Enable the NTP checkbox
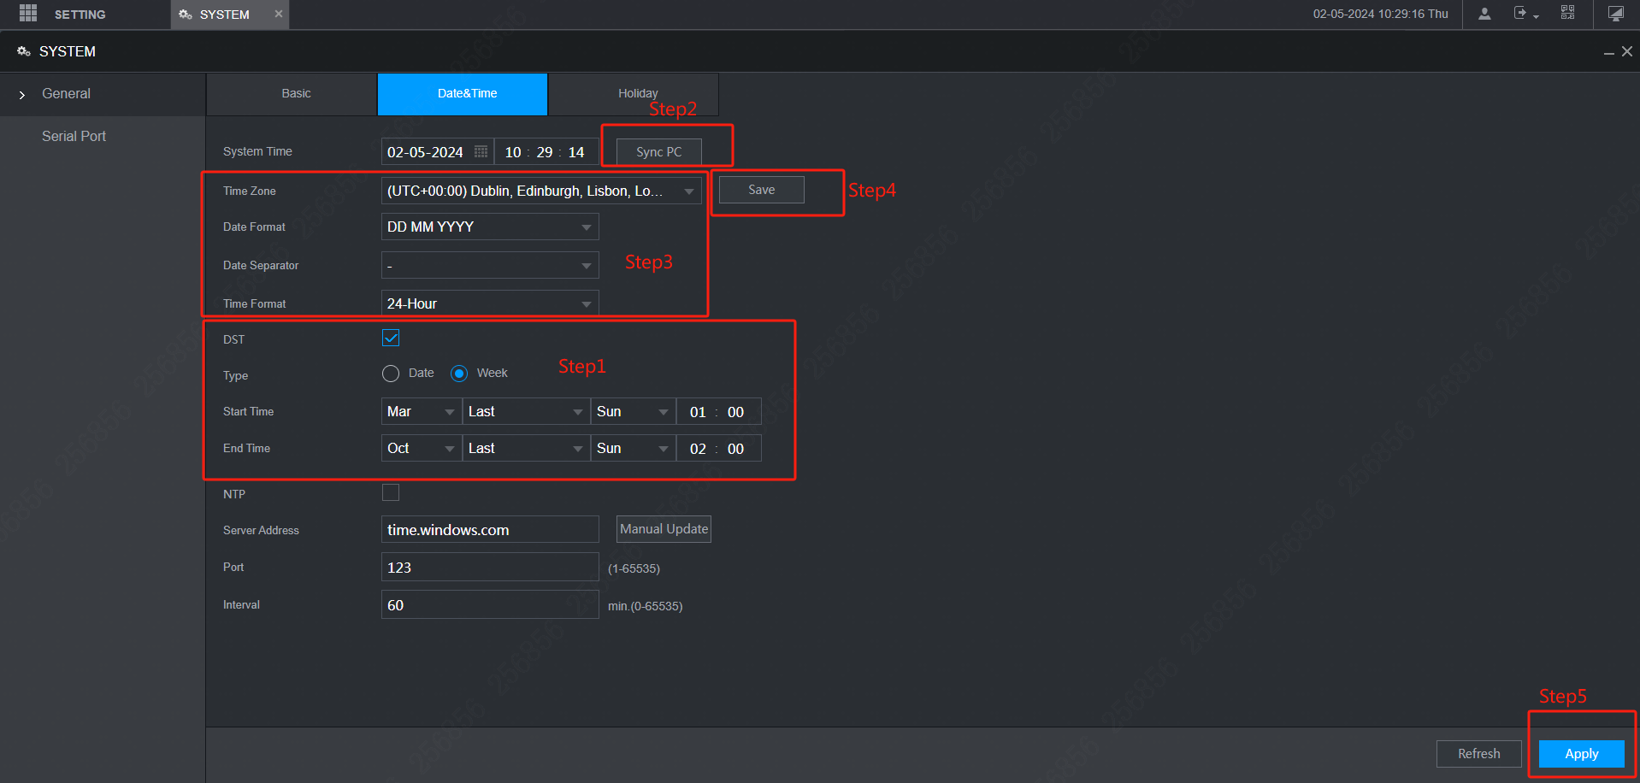The image size is (1640, 783). tap(391, 492)
